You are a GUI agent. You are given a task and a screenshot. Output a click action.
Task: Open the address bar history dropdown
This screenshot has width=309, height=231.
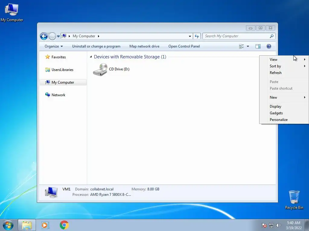pos(190,36)
